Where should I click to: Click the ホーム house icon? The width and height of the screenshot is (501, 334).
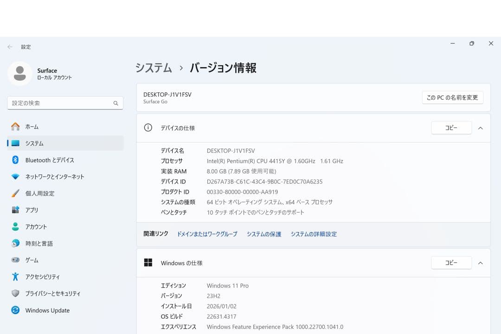tap(15, 127)
